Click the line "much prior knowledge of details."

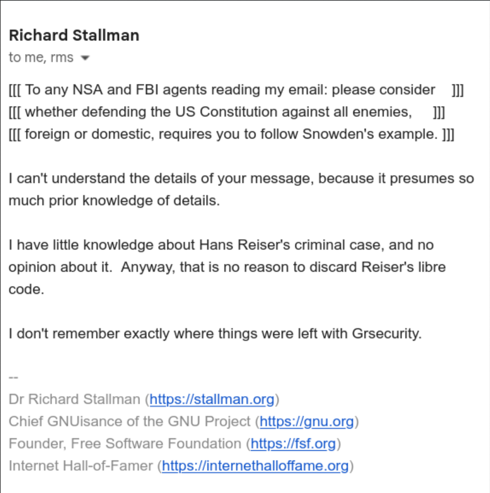(x=114, y=201)
